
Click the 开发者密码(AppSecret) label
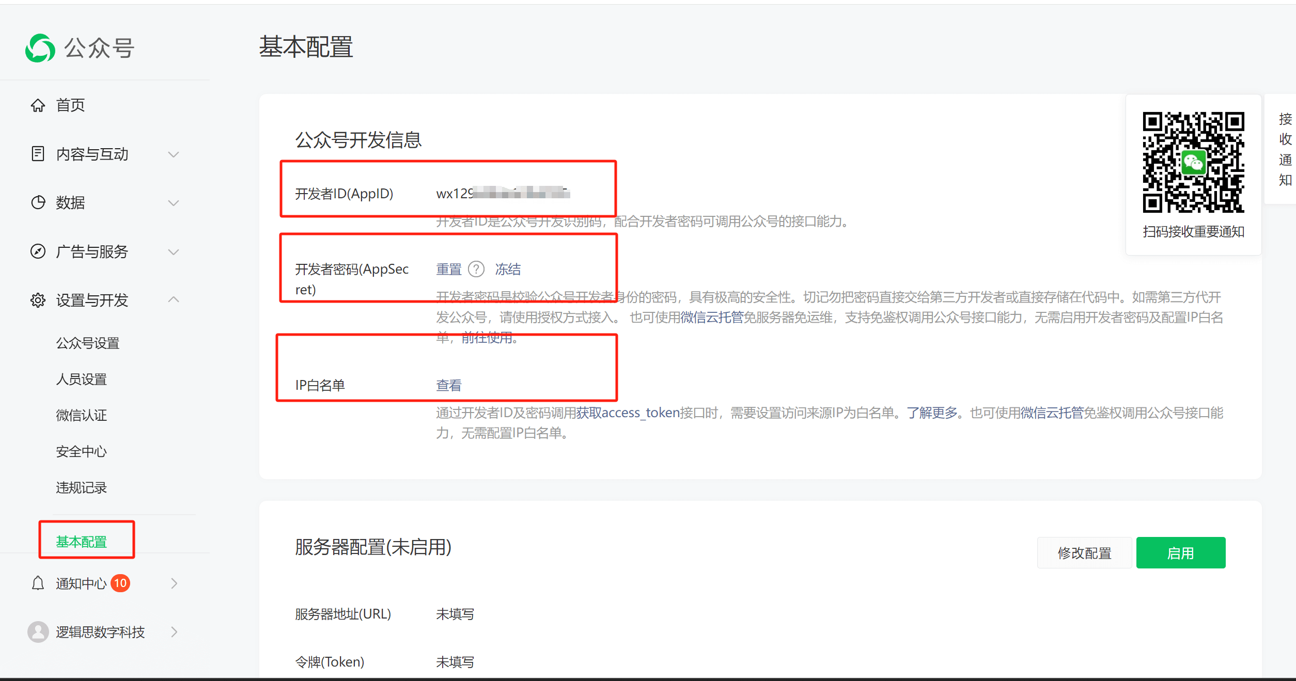click(352, 279)
